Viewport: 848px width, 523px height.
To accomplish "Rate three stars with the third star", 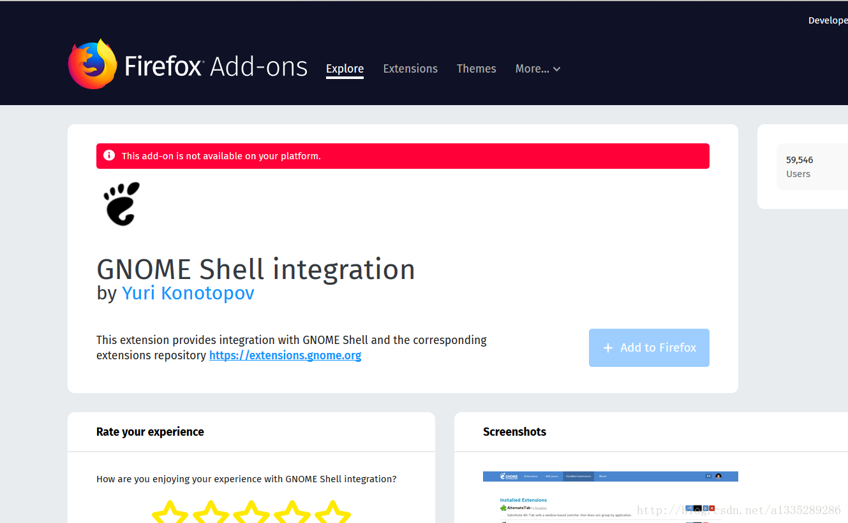I will (x=251, y=512).
